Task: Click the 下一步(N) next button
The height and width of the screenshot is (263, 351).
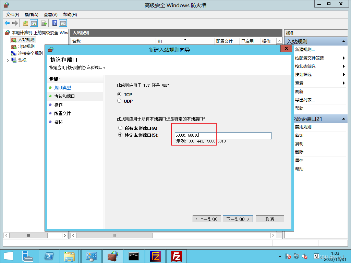Action: click(238, 219)
